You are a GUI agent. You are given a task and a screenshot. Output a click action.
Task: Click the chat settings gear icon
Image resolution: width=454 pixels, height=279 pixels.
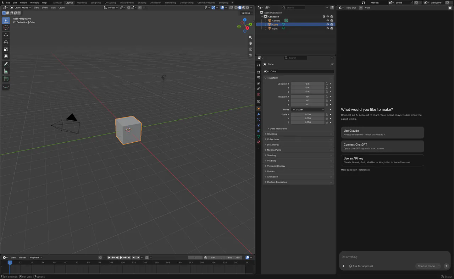(x=450, y=8)
